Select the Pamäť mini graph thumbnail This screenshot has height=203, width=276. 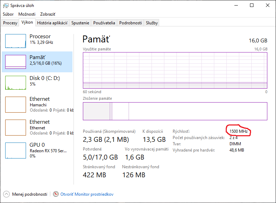16,62
